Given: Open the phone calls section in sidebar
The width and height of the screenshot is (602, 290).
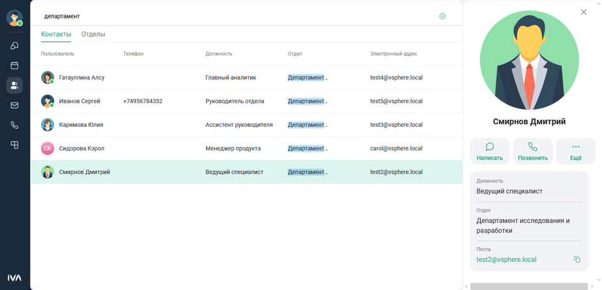Looking at the screenshot, I should (x=14, y=126).
